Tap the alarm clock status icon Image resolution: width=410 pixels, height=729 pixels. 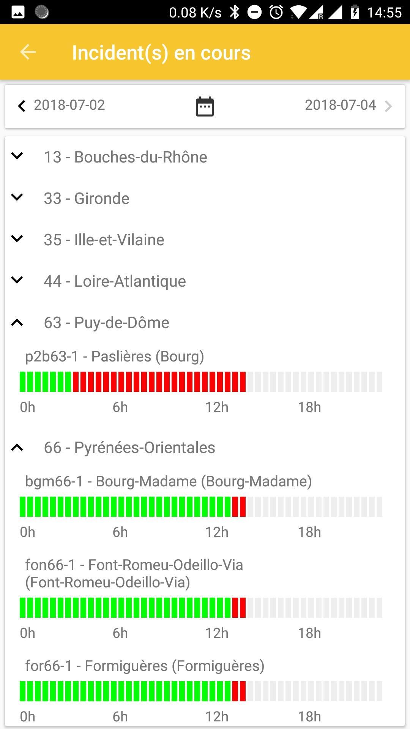coord(276,13)
